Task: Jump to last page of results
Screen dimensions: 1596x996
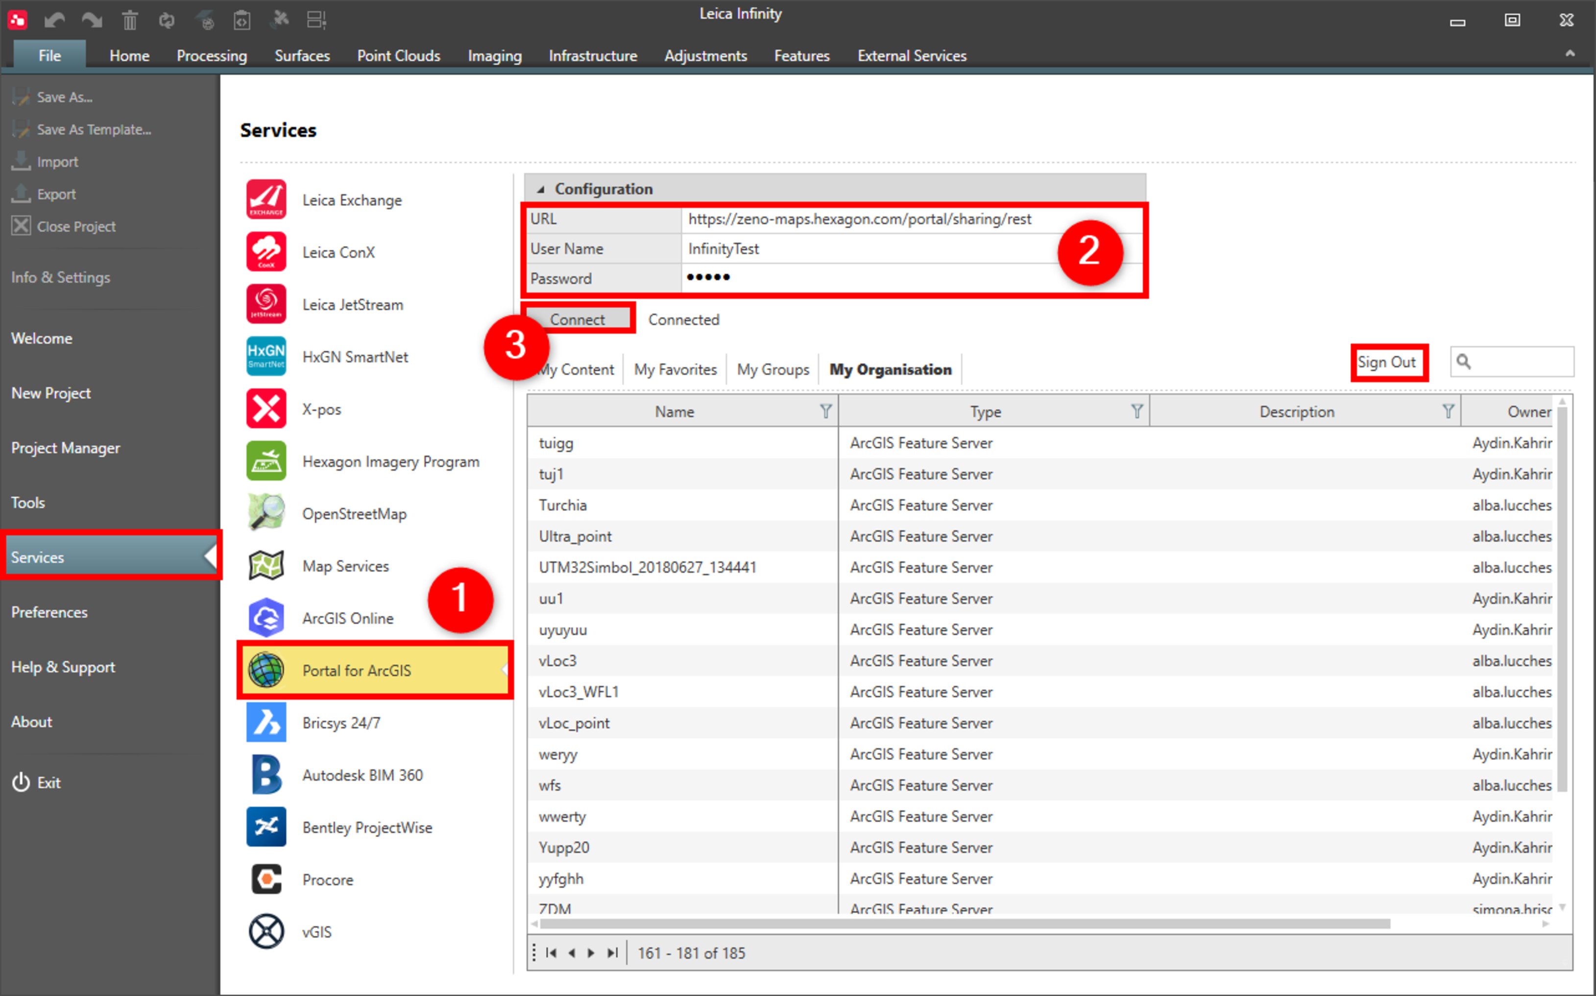Action: pyautogui.click(x=612, y=952)
